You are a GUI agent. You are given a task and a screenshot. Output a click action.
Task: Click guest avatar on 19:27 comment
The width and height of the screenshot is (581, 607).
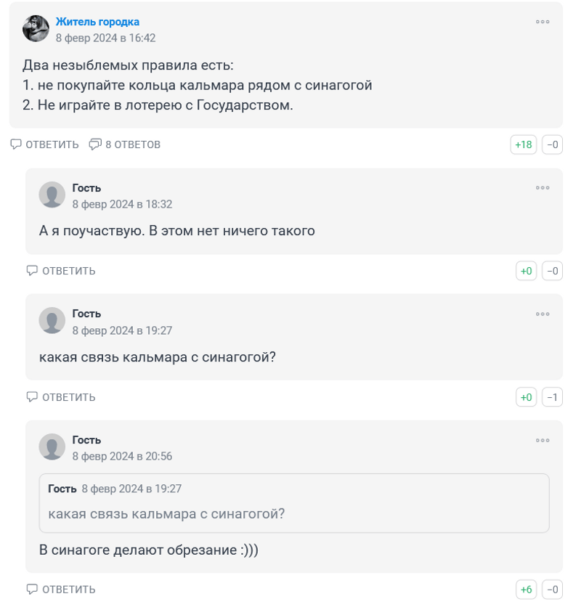pyautogui.click(x=52, y=320)
